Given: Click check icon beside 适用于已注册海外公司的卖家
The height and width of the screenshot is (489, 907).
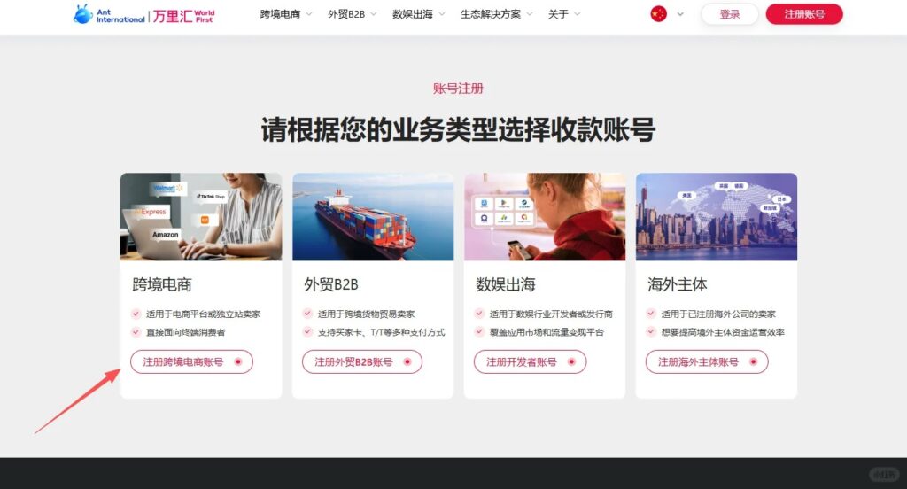Looking at the screenshot, I should click(x=651, y=314).
